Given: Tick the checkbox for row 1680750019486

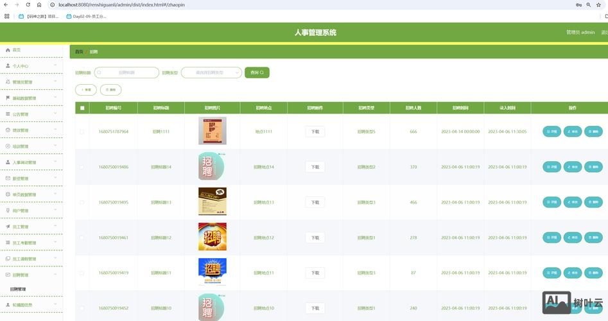Looking at the screenshot, I should 82,167.
